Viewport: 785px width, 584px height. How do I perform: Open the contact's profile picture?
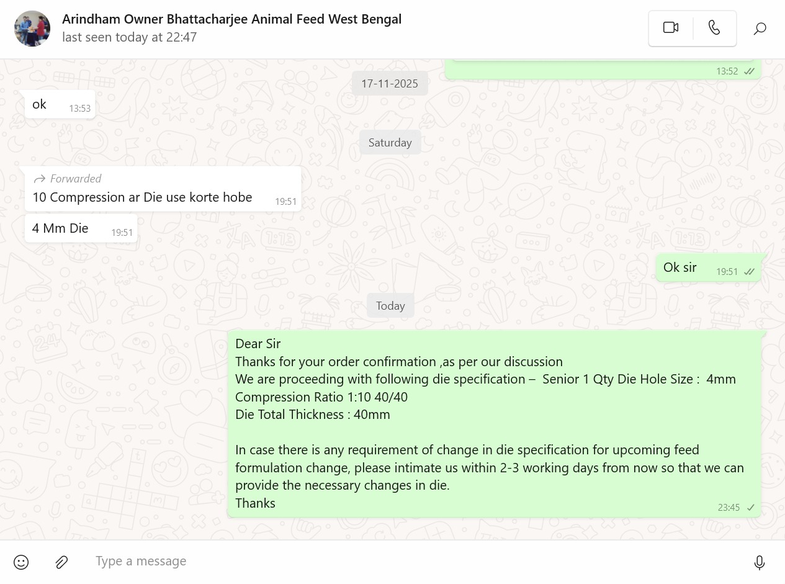[x=32, y=29]
